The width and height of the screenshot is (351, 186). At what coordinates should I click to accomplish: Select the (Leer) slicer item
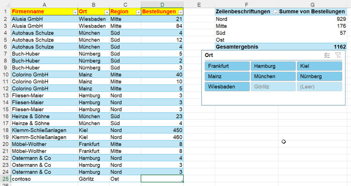[319, 87]
